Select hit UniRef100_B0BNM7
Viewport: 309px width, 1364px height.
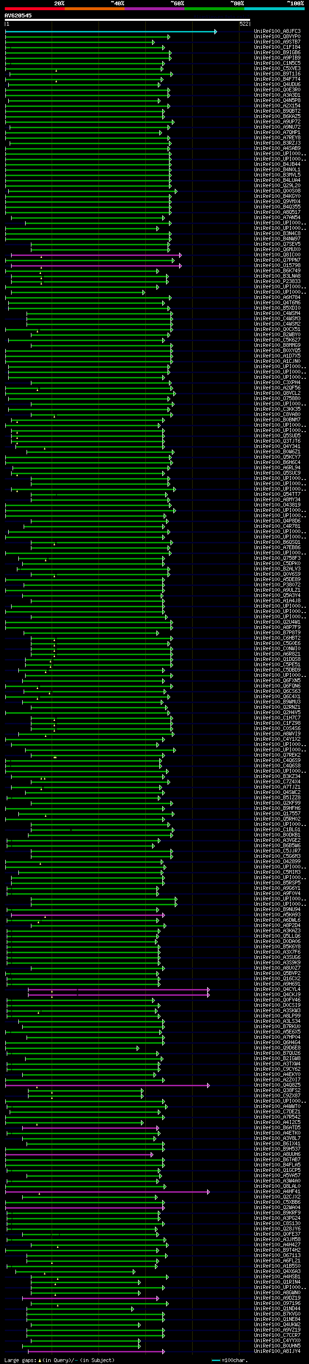click(277, 420)
